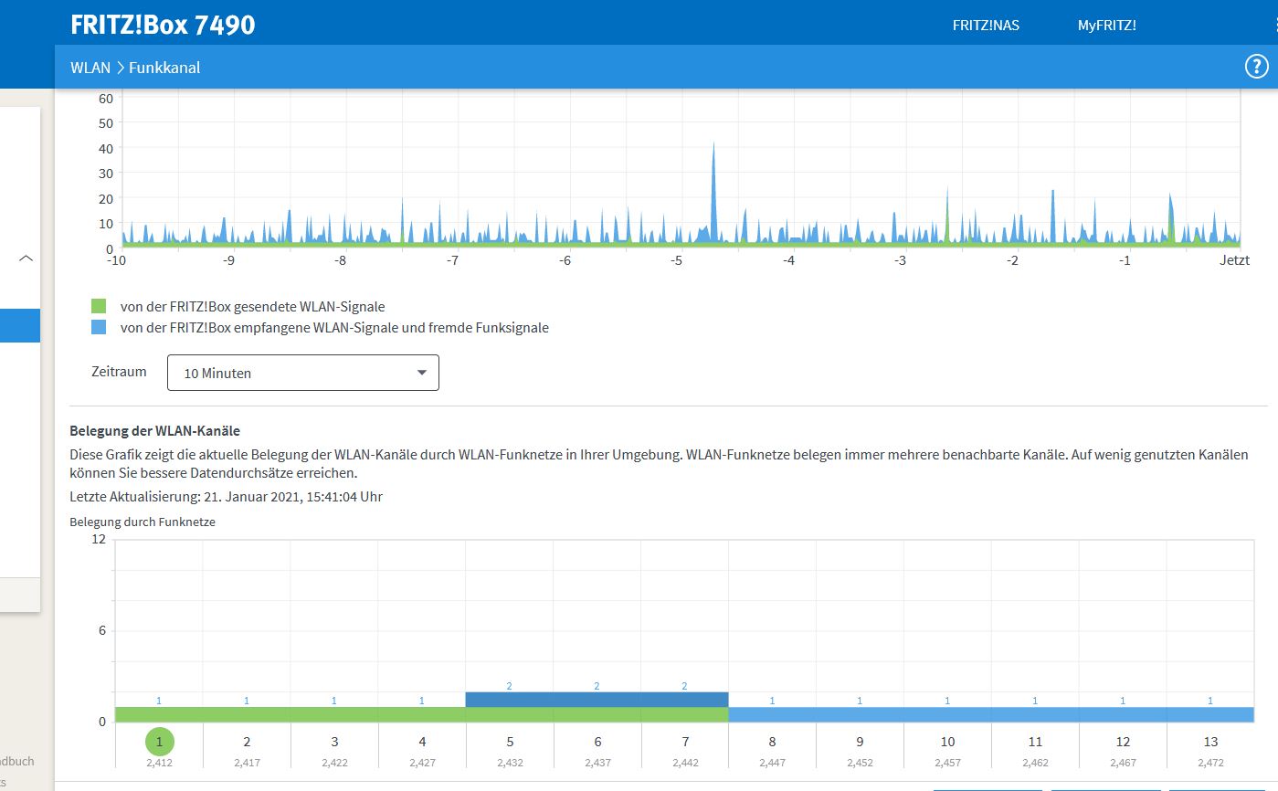Select channel 11 in the channel chart
The height and width of the screenshot is (791, 1278).
click(x=1035, y=742)
